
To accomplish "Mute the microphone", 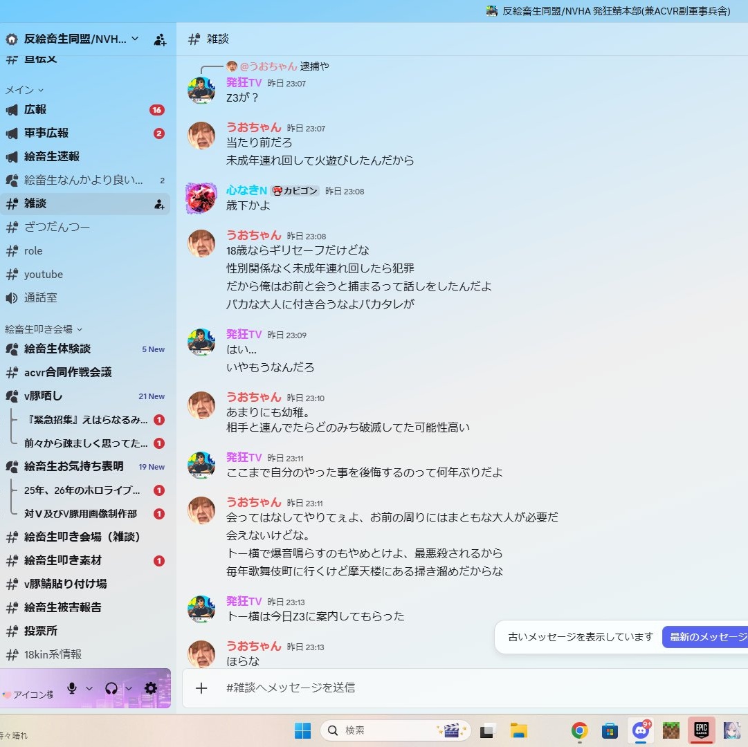I will pos(71,688).
